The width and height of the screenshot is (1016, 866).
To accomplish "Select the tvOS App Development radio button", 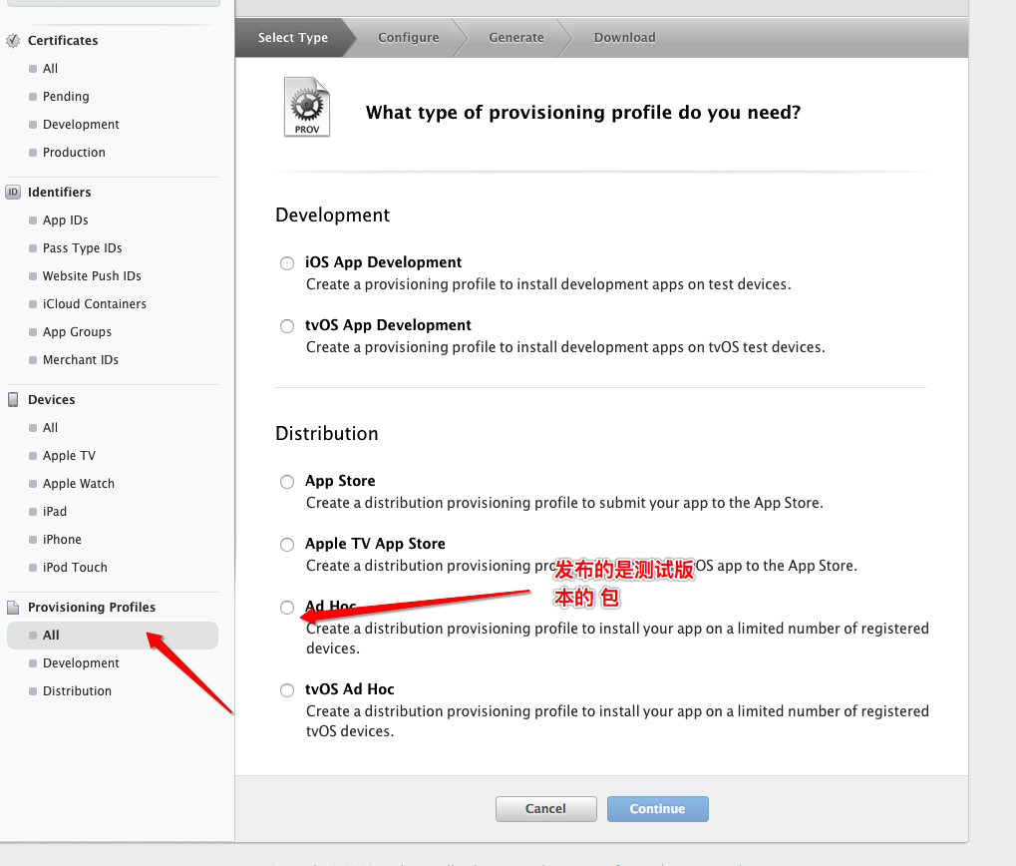I will click(x=287, y=326).
